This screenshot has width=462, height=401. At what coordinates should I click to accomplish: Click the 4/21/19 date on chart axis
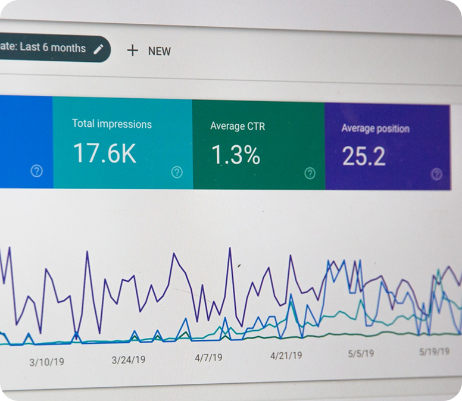tap(286, 355)
